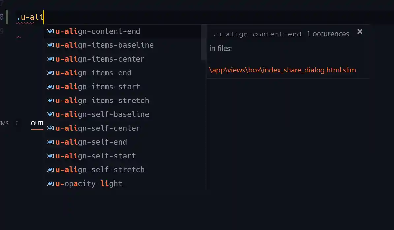Pick u-align-self-baseline from suggestions
394x230 pixels.
pyautogui.click(x=102, y=114)
